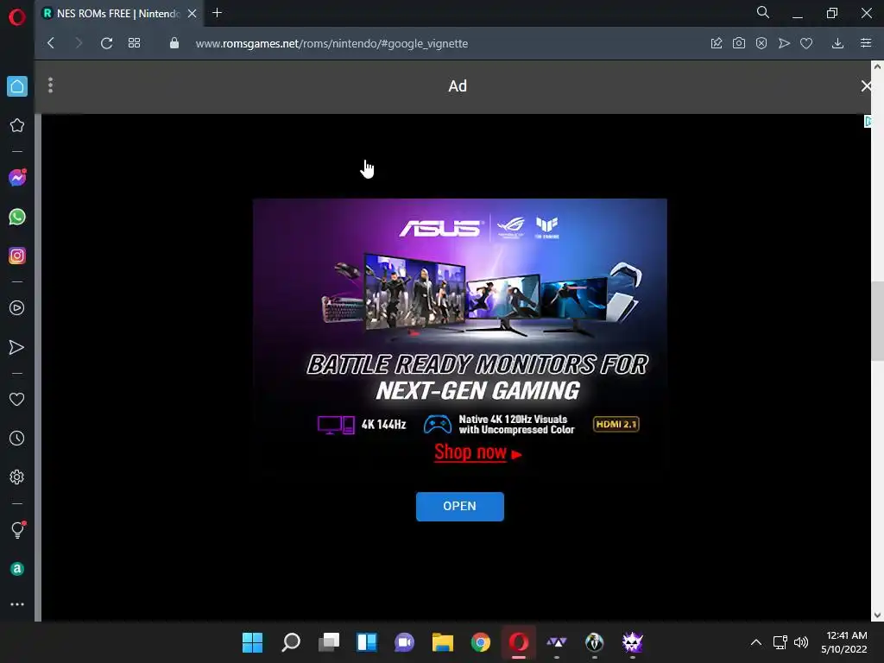
Task: Open File Explorer from taskbar
Action: [x=443, y=642]
